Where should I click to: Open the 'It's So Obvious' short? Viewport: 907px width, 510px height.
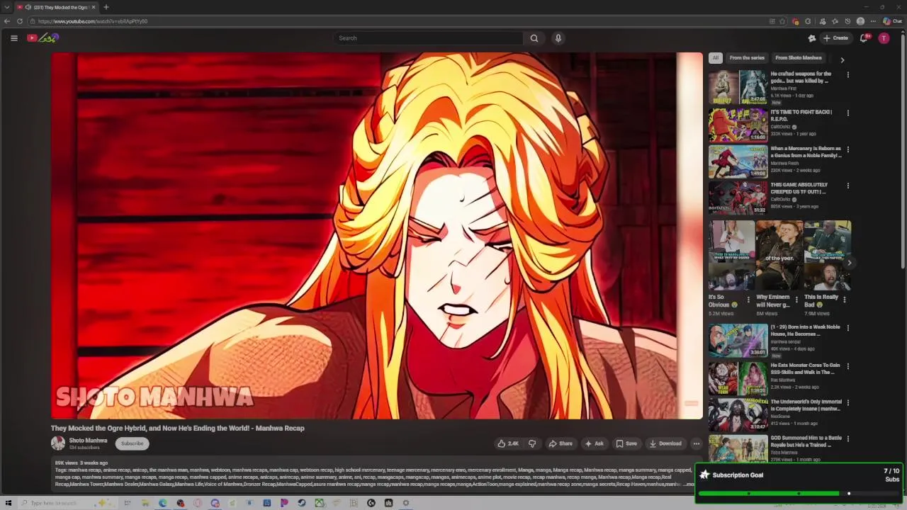point(732,256)
